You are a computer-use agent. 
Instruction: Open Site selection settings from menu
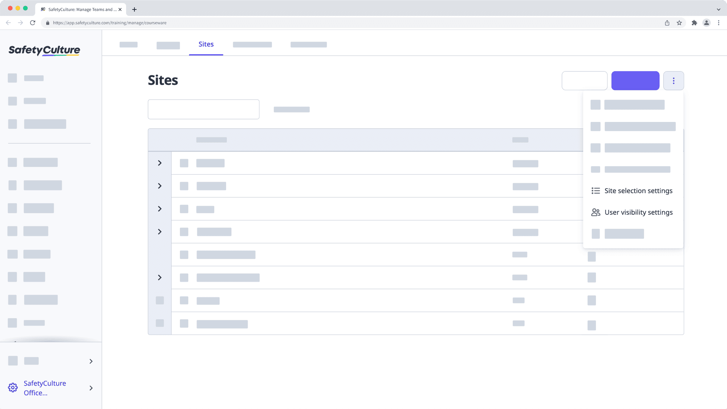pos(638,190)
